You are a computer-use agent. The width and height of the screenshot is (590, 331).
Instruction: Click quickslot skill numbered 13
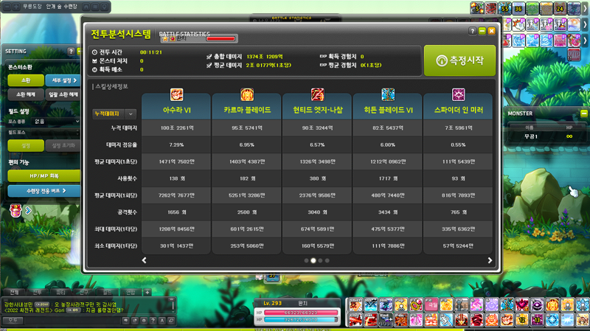tap(537, 320)
